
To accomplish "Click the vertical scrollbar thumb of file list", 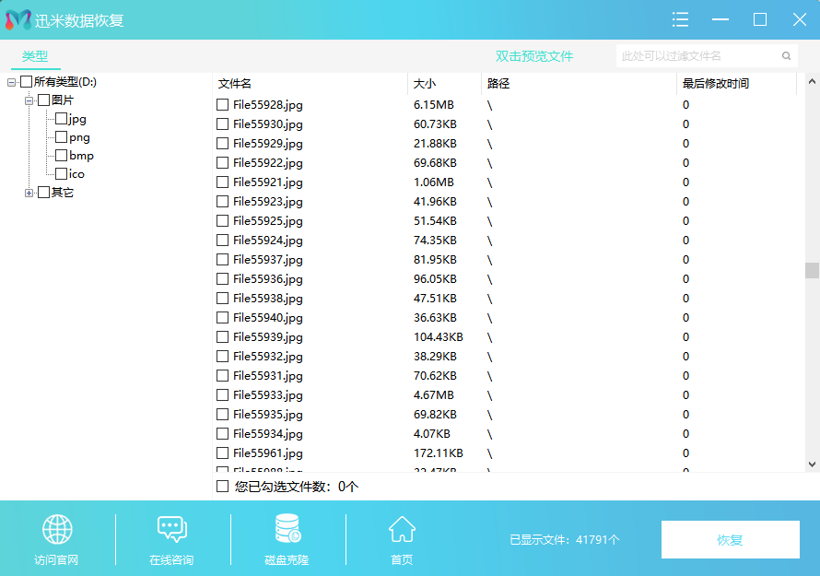I will coord(812,270).
